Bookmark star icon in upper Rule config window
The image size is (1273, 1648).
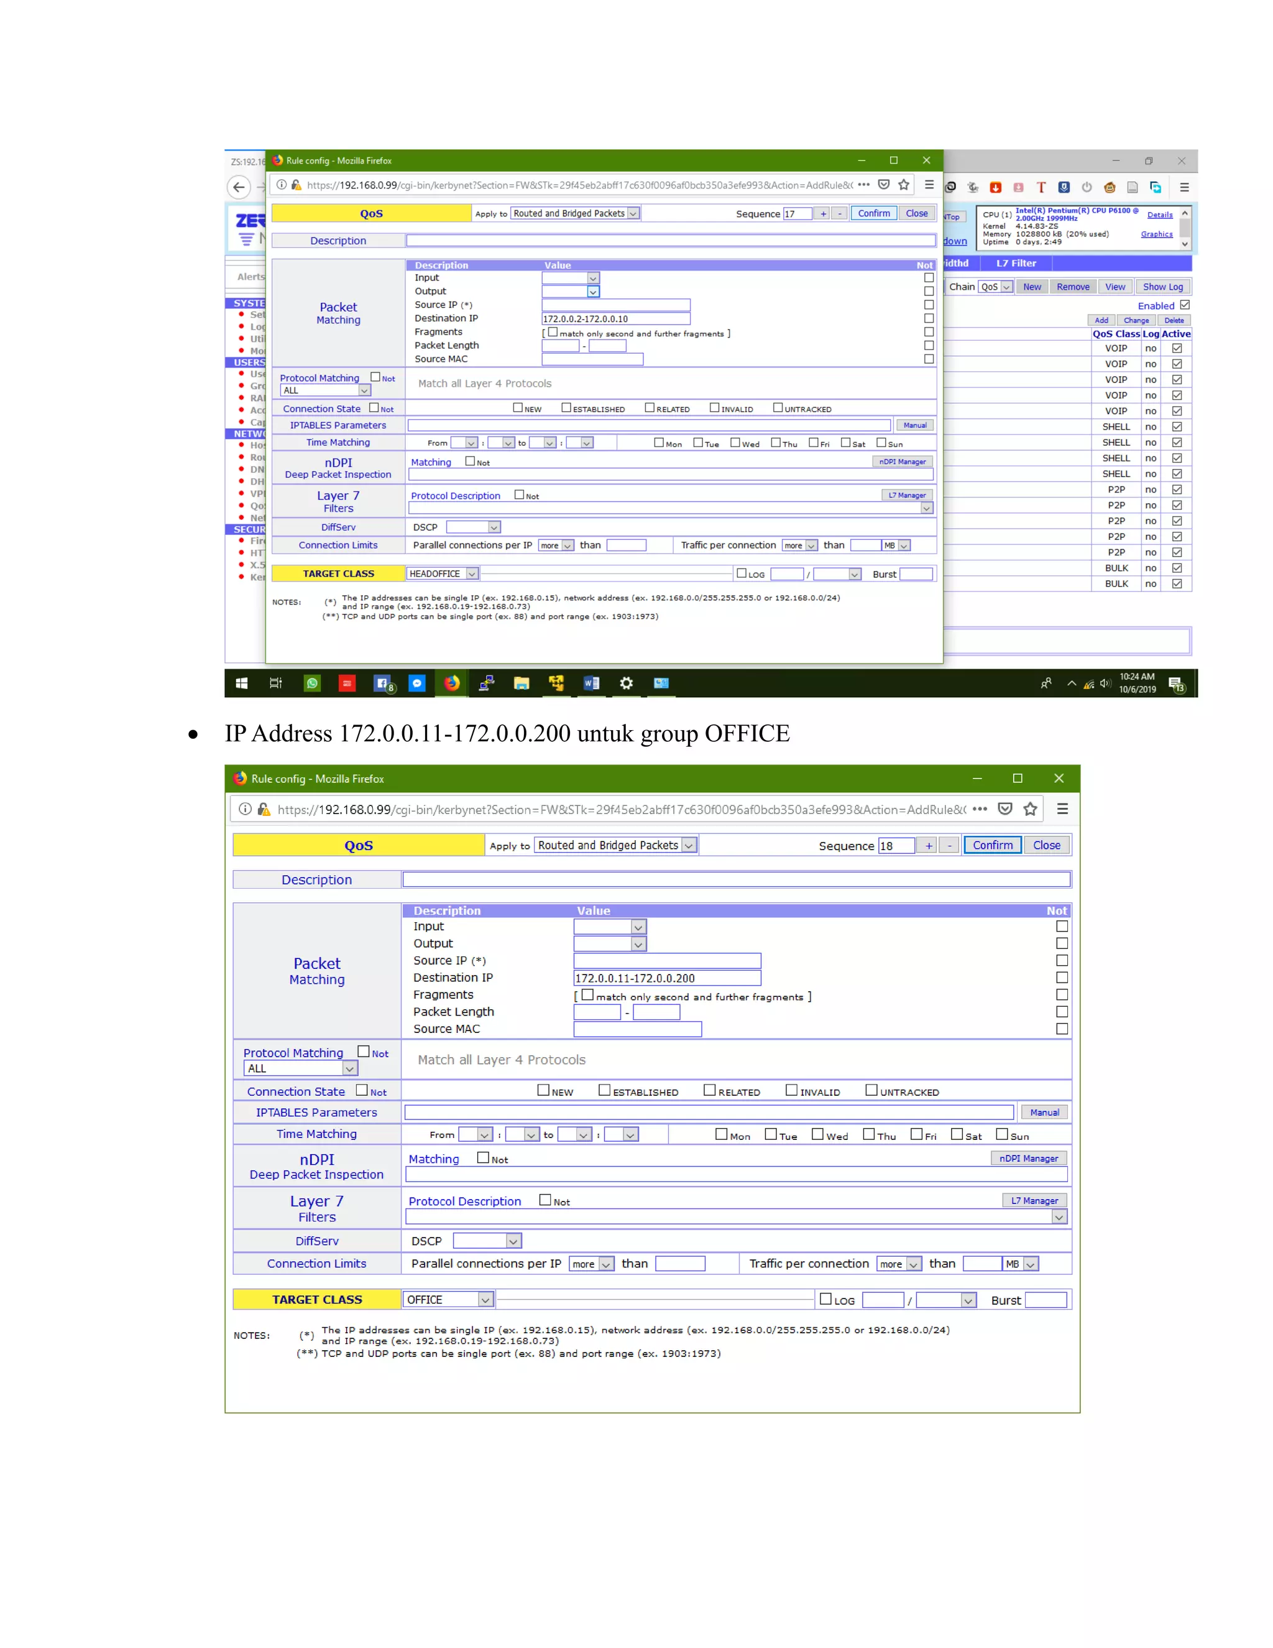click(903, 185)
